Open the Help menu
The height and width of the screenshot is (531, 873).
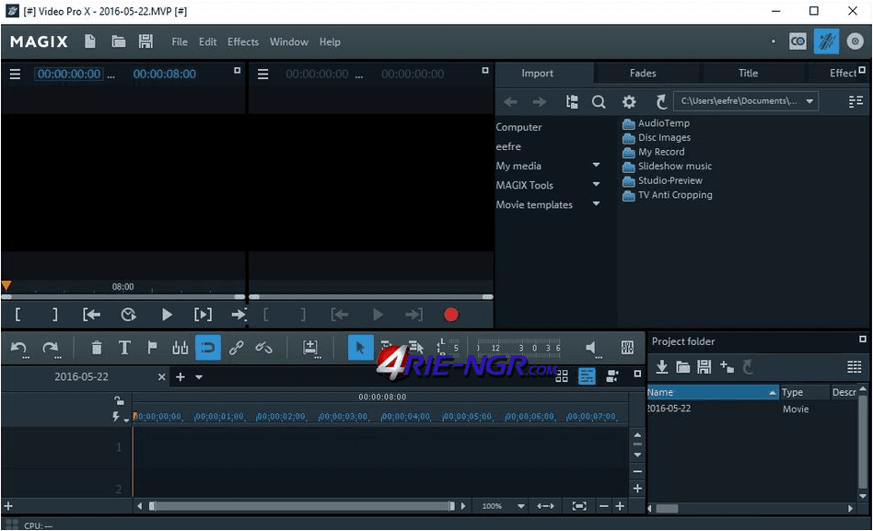(x=330, y=41)
